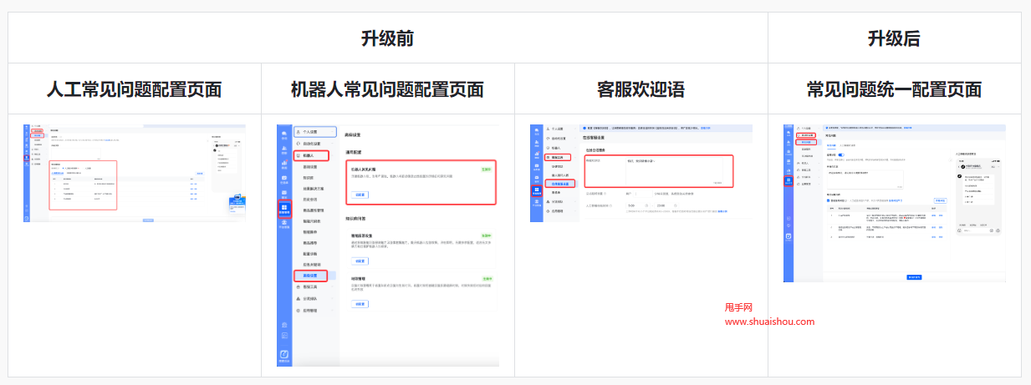Click rounded-square icon near bottom of 升级后 sidebar
The width and height of the screenshot is (1031, 385).
[789, 236]
